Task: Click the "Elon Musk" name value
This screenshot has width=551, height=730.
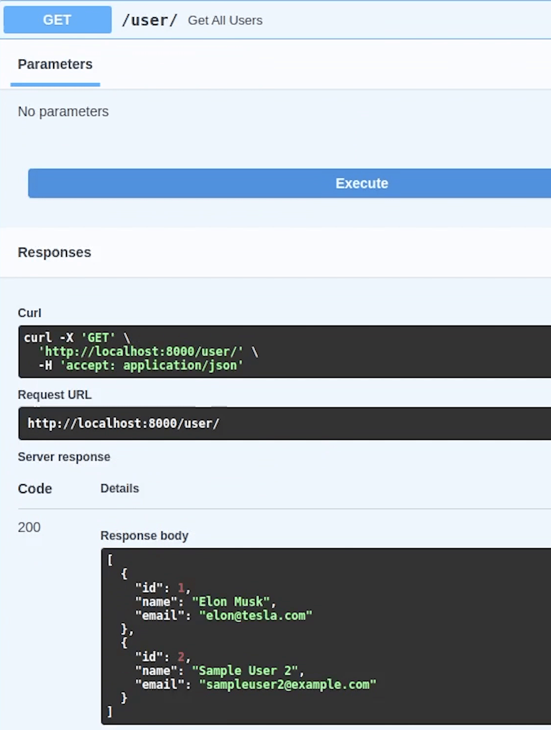Action: pos(231,602)
